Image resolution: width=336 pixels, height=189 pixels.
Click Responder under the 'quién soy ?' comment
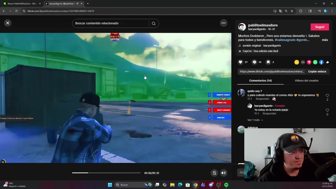pos(262,99)
